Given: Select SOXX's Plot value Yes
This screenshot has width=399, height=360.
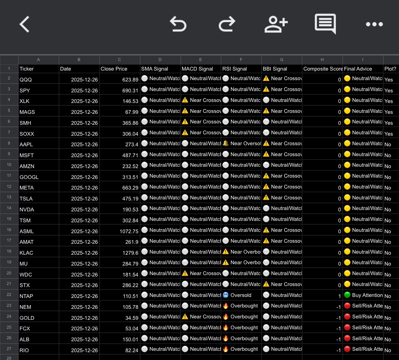Looking at the screenshot, I should point(391,133).
